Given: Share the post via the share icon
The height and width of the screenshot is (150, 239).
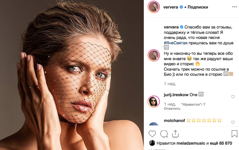Looking at the screenshot, I should tap(175, 134).
